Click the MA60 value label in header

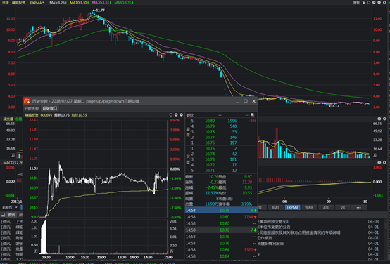124,3
